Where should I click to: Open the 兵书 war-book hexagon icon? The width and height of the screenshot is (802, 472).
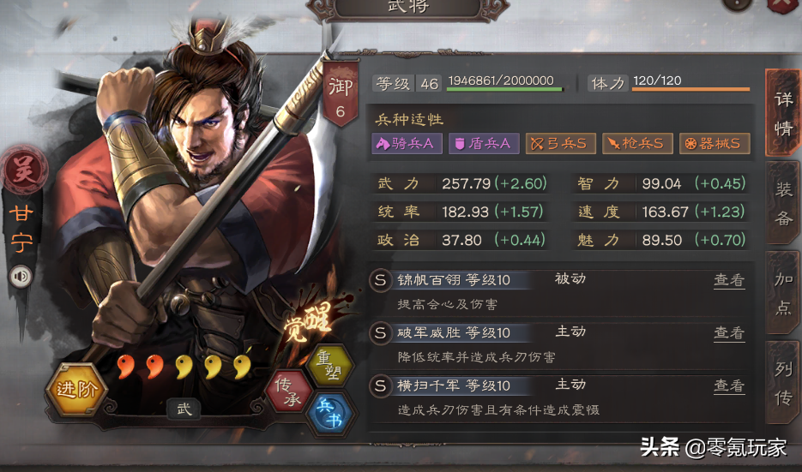coord(330,413)
